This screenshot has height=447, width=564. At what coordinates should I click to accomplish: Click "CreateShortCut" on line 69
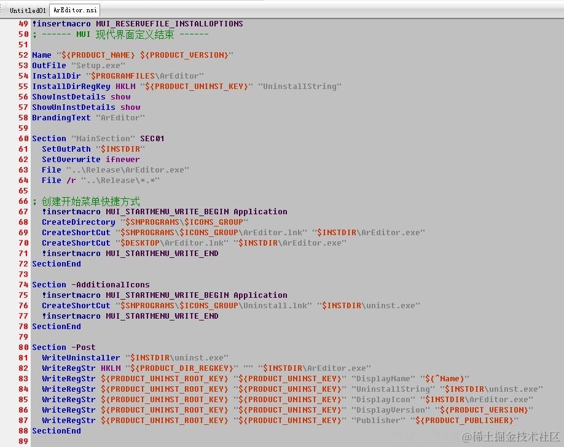(x=76, y=232)
